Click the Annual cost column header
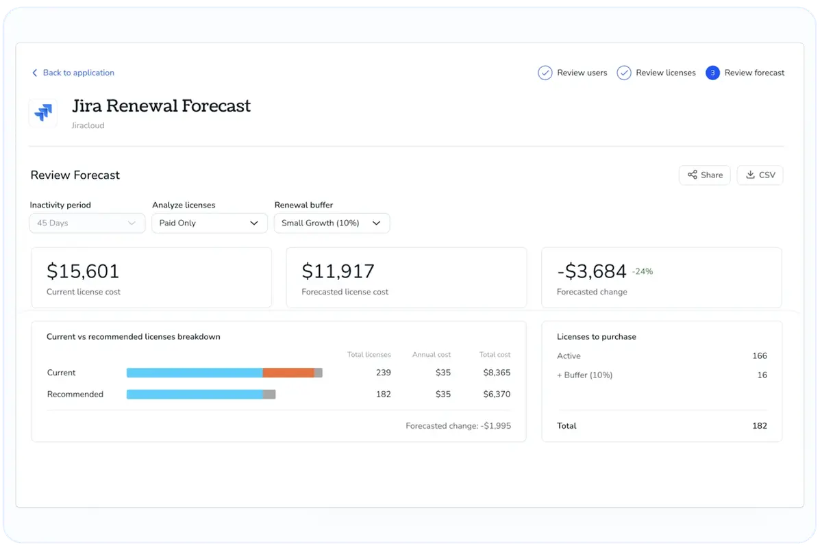 (432, 355)
